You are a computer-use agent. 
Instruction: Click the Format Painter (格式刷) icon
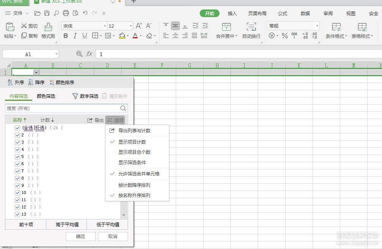coord(48,27)
